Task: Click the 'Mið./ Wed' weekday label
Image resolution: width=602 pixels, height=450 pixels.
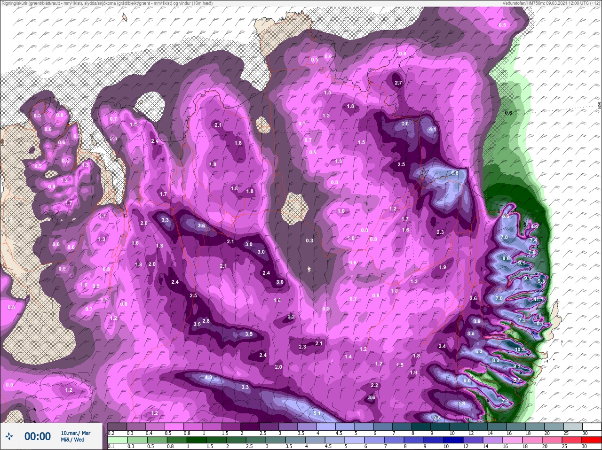Action: click(x=73, y=440)
